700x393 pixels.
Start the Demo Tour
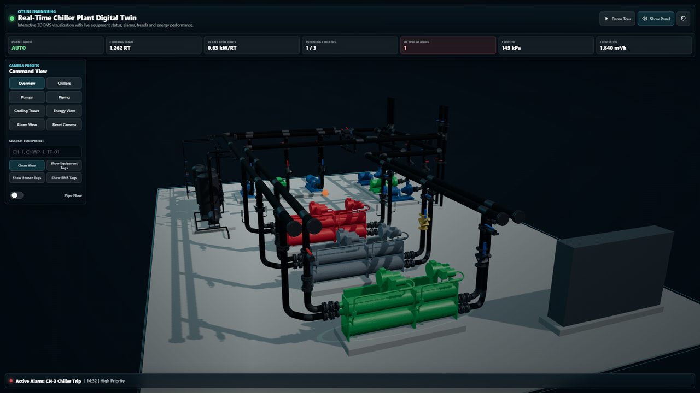click(617, 19)
